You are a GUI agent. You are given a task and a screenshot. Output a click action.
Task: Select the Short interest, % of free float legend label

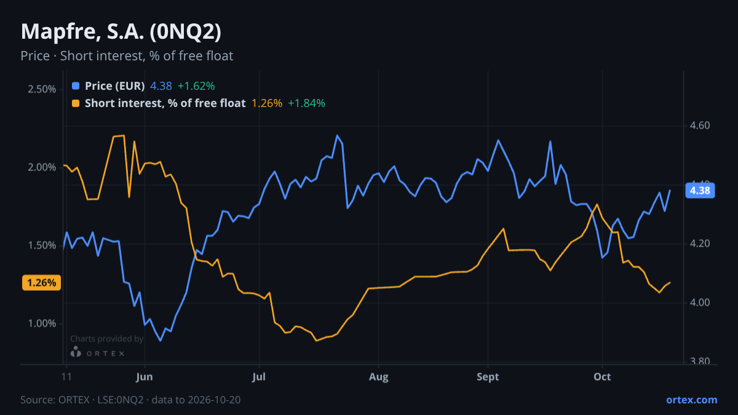(165, 103)
